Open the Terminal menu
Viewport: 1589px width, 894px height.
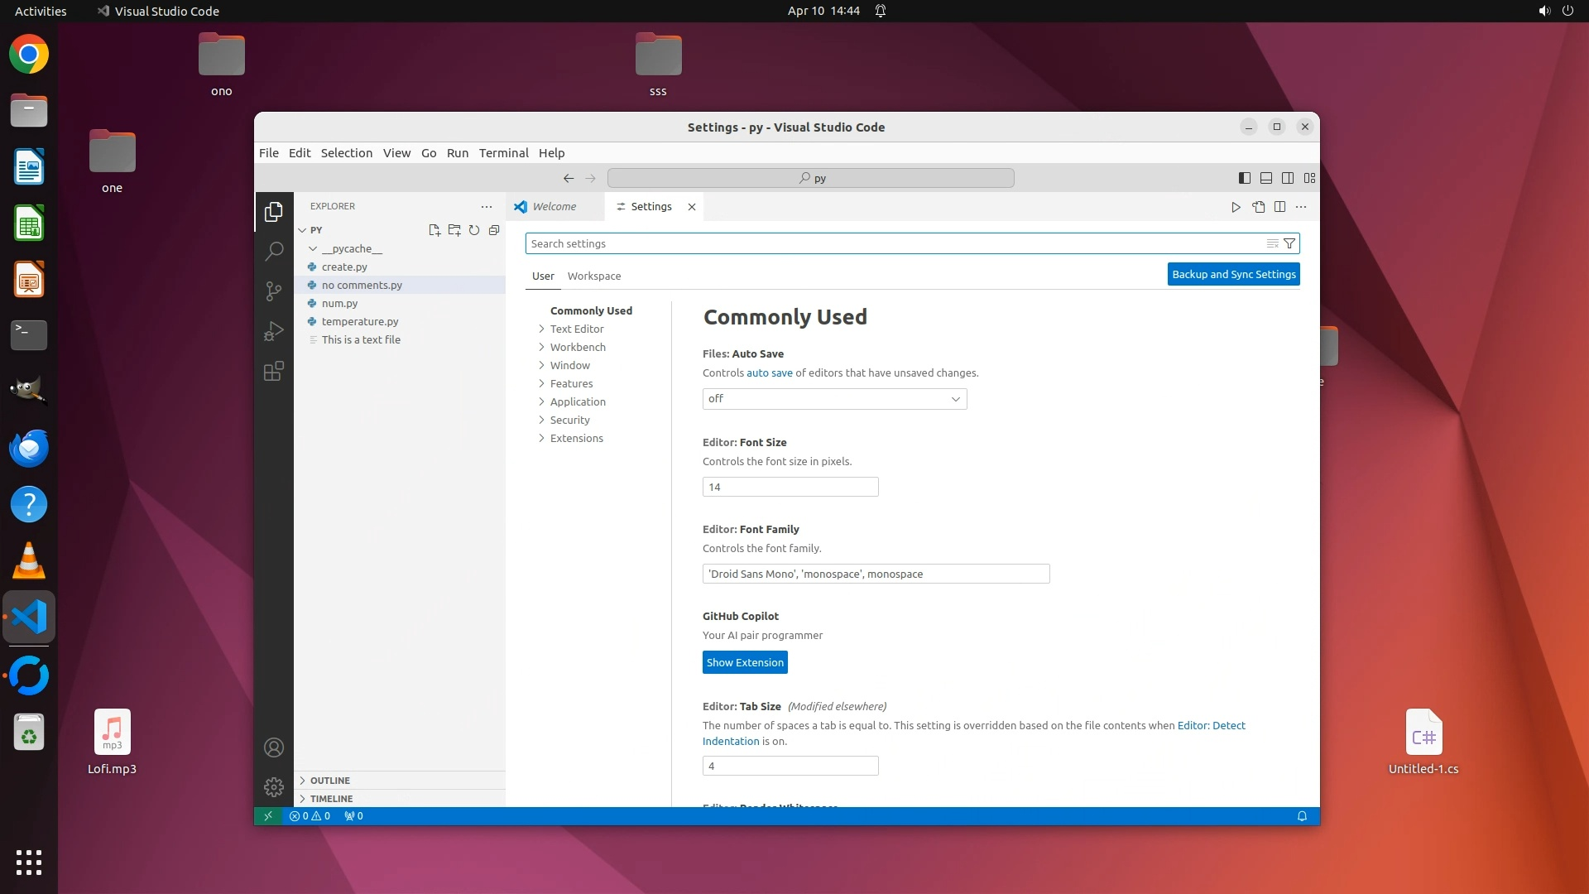pyautogui.click(x=503, y=153)
